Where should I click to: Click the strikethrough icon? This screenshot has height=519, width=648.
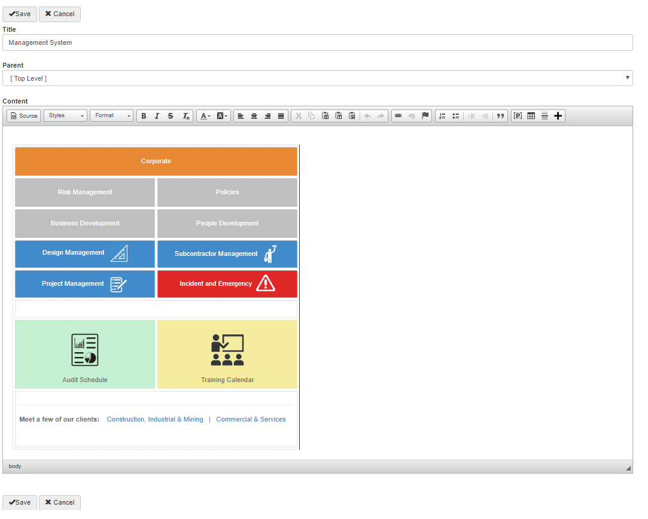[x=171, y=116]
